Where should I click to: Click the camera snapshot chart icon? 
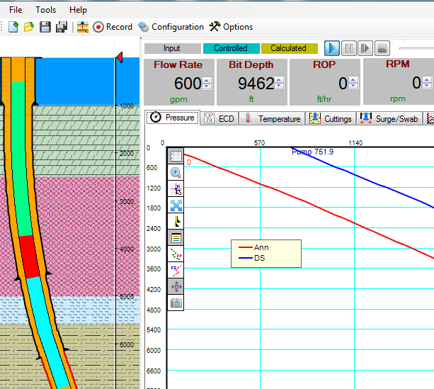click(176, 303)
